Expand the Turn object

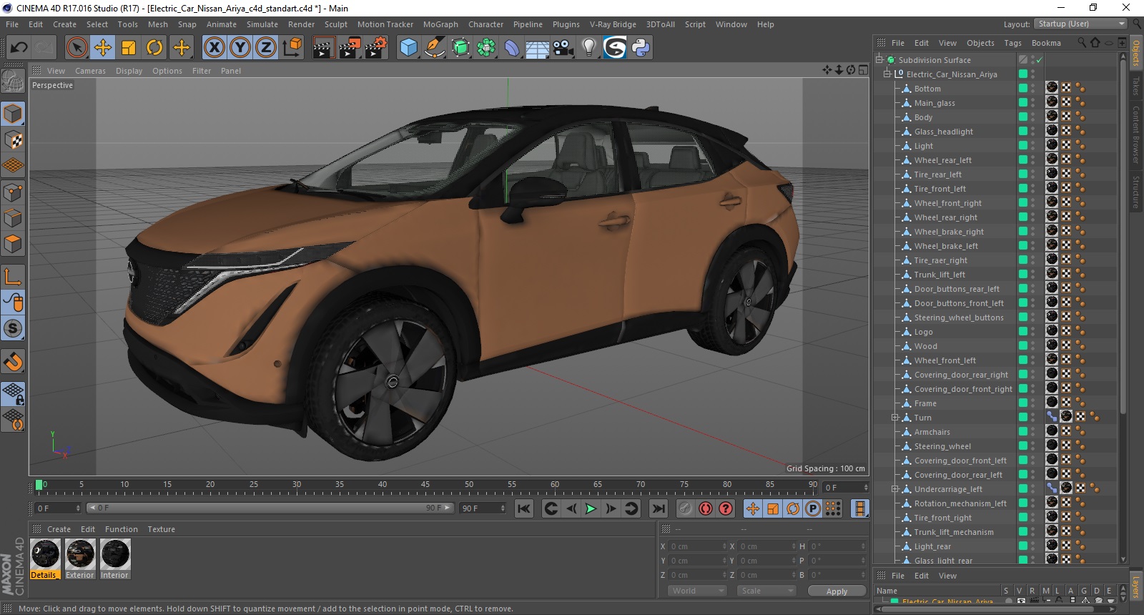click(894, 418)
